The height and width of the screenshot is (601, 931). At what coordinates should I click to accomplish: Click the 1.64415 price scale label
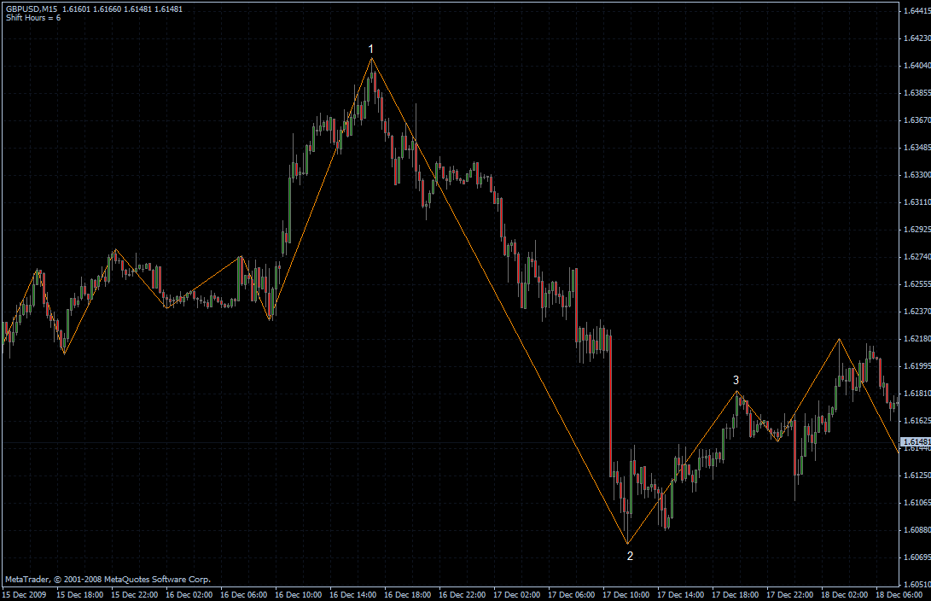pyautogui.click(x=916, y=11)
